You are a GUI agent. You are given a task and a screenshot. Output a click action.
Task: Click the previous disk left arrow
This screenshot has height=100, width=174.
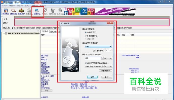tap(5, 19)
